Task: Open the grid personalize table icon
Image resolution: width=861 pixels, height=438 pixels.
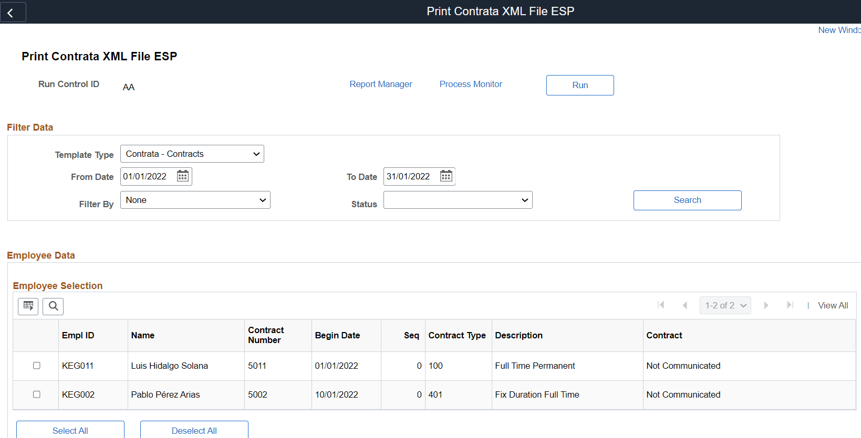Action: [x=28, y=306]
